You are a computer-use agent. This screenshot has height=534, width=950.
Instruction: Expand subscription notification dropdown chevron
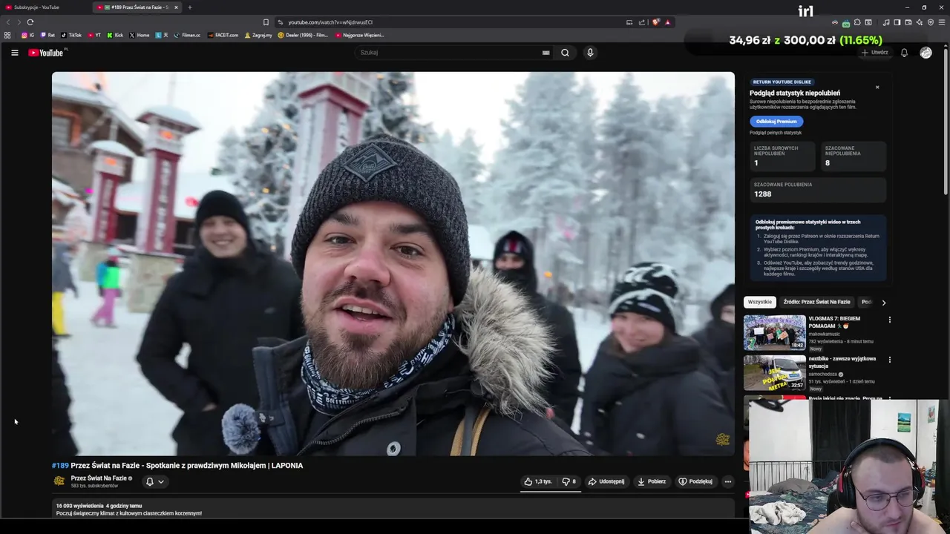tap(161, 481)
